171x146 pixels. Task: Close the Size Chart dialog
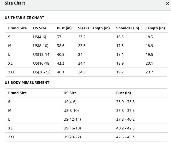point(168,3)
